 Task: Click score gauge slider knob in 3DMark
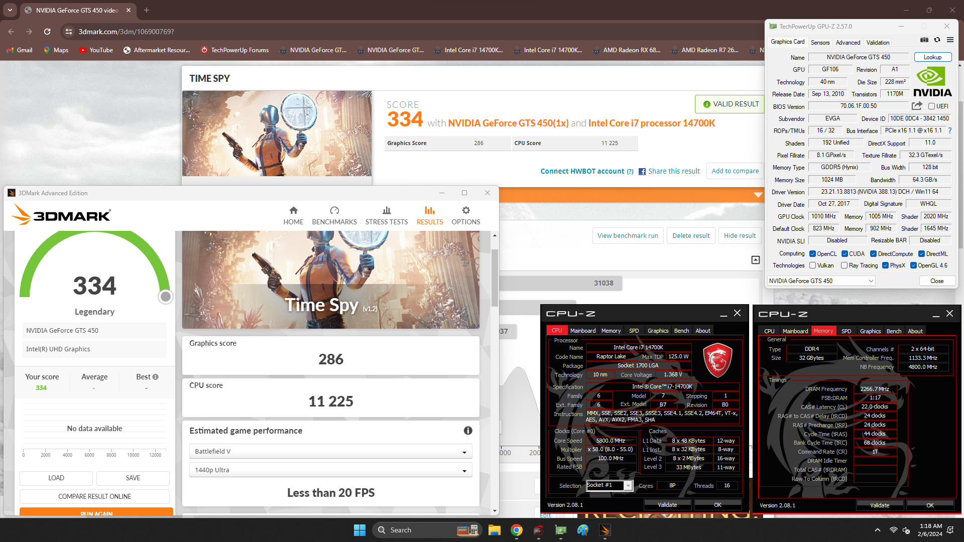click(x=166, y=297)
